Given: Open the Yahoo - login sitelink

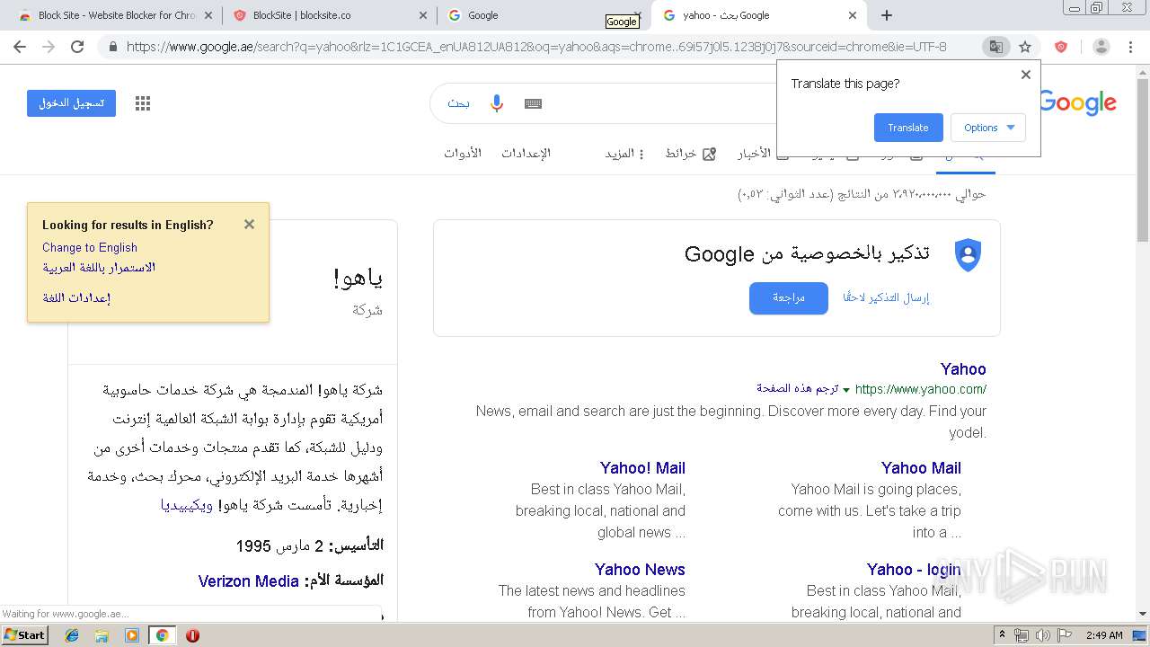Looking at the screenshot, I should pos(914,570).
